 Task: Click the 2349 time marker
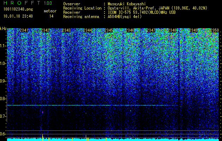(193, 30)
